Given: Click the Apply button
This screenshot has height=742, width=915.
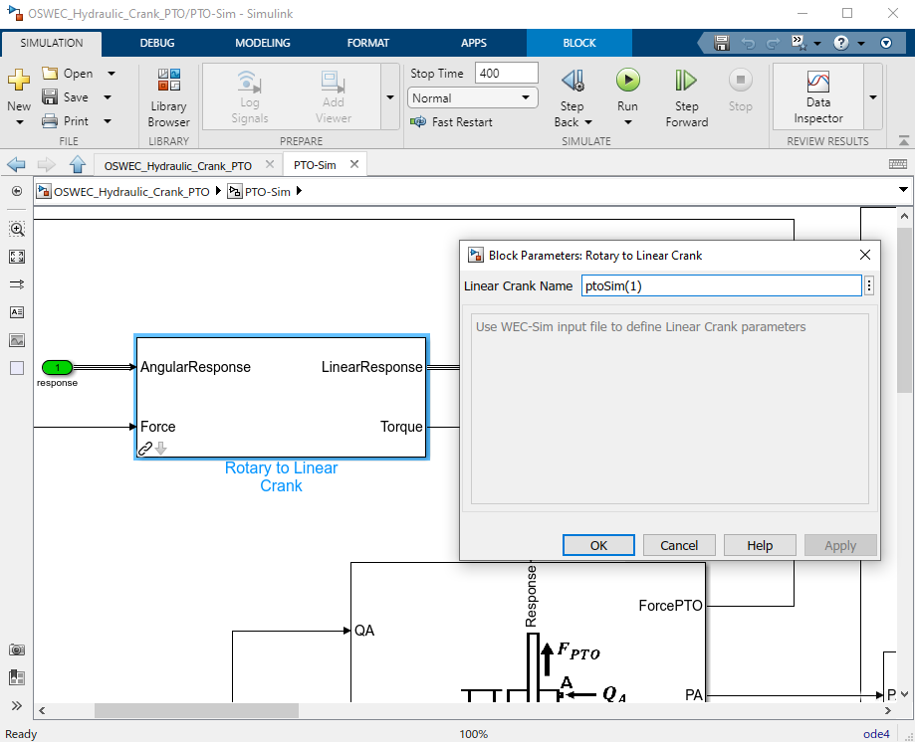Looking at the screenshot, I should pos(840,545).
